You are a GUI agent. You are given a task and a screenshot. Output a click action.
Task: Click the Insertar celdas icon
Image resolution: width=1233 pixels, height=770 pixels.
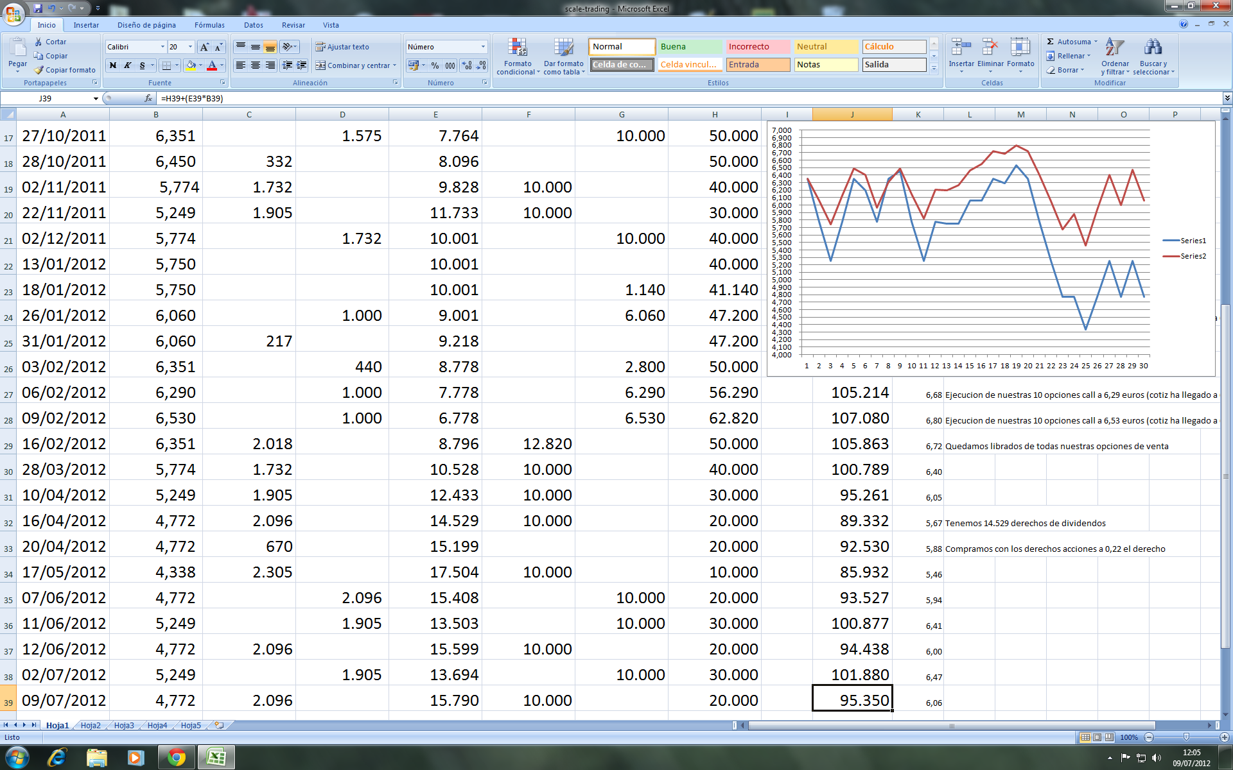coord(961,48)
